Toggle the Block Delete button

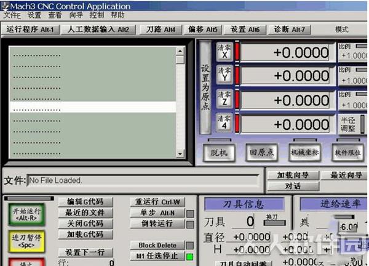(157, 245)
